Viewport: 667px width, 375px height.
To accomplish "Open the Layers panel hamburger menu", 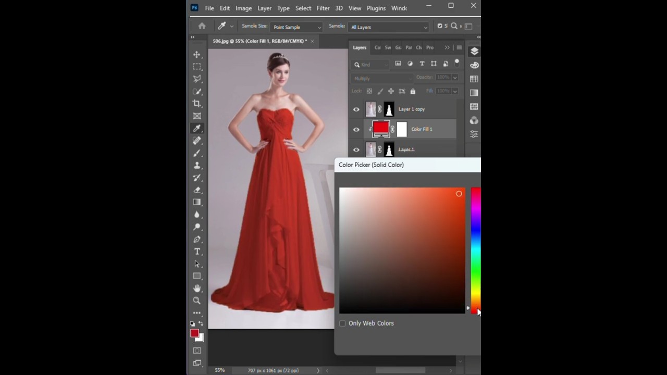I will [x=459, y=47].
